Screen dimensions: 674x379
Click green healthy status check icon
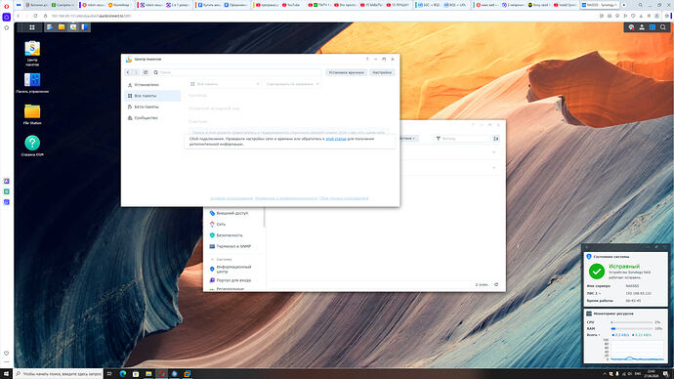point(597,272)
